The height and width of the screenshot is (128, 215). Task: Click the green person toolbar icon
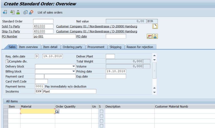(18, 12)
